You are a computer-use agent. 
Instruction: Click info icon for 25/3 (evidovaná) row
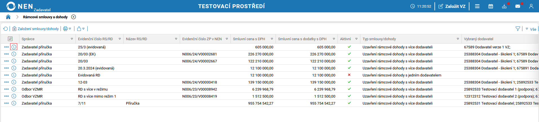pos(14,47)
